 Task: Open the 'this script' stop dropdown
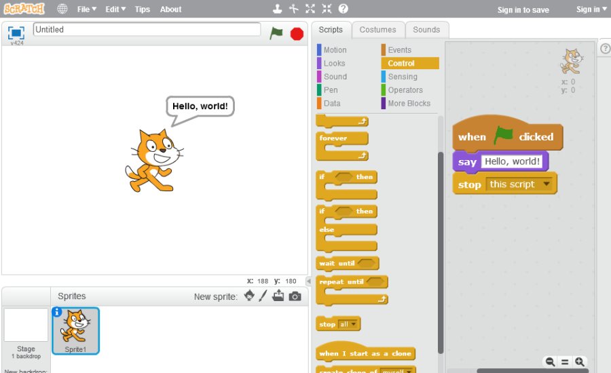click(547, 184)
